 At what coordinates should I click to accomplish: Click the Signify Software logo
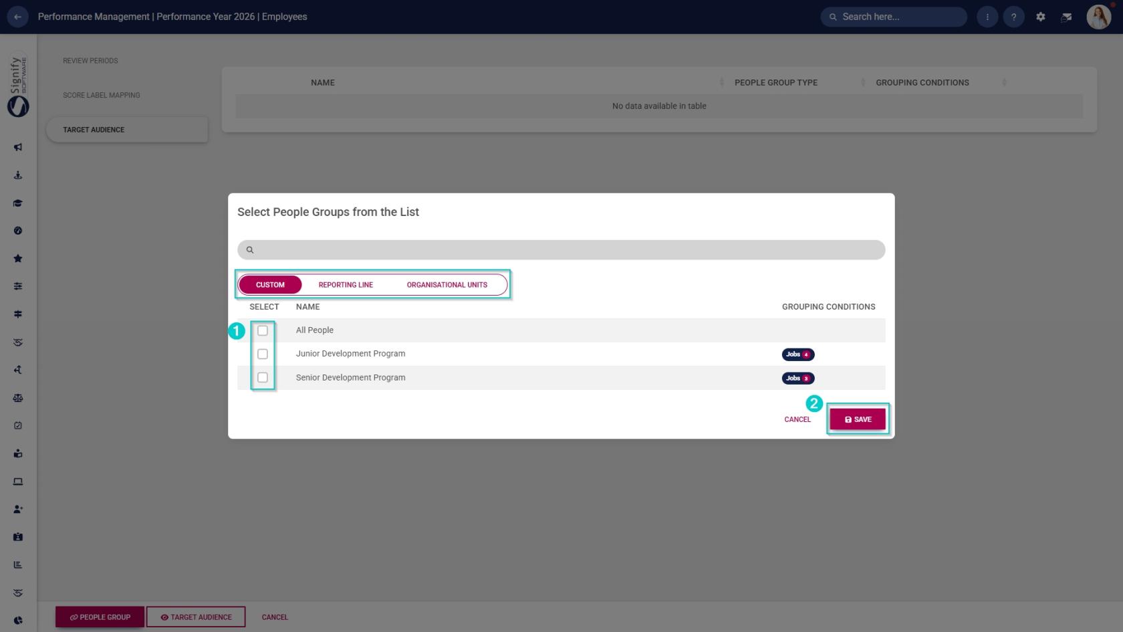(x=18, y=86)
